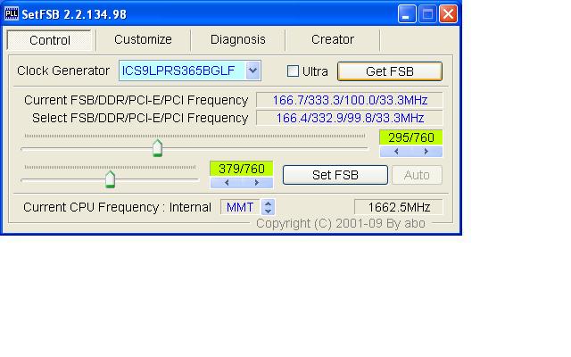This screenshot has height=357, width=571.
Task: Click the 295/760 value display
Action: [411, 137]
